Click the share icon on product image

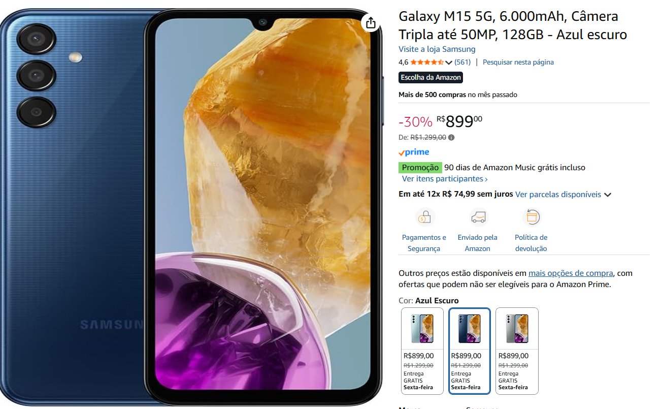click(371, 23)
